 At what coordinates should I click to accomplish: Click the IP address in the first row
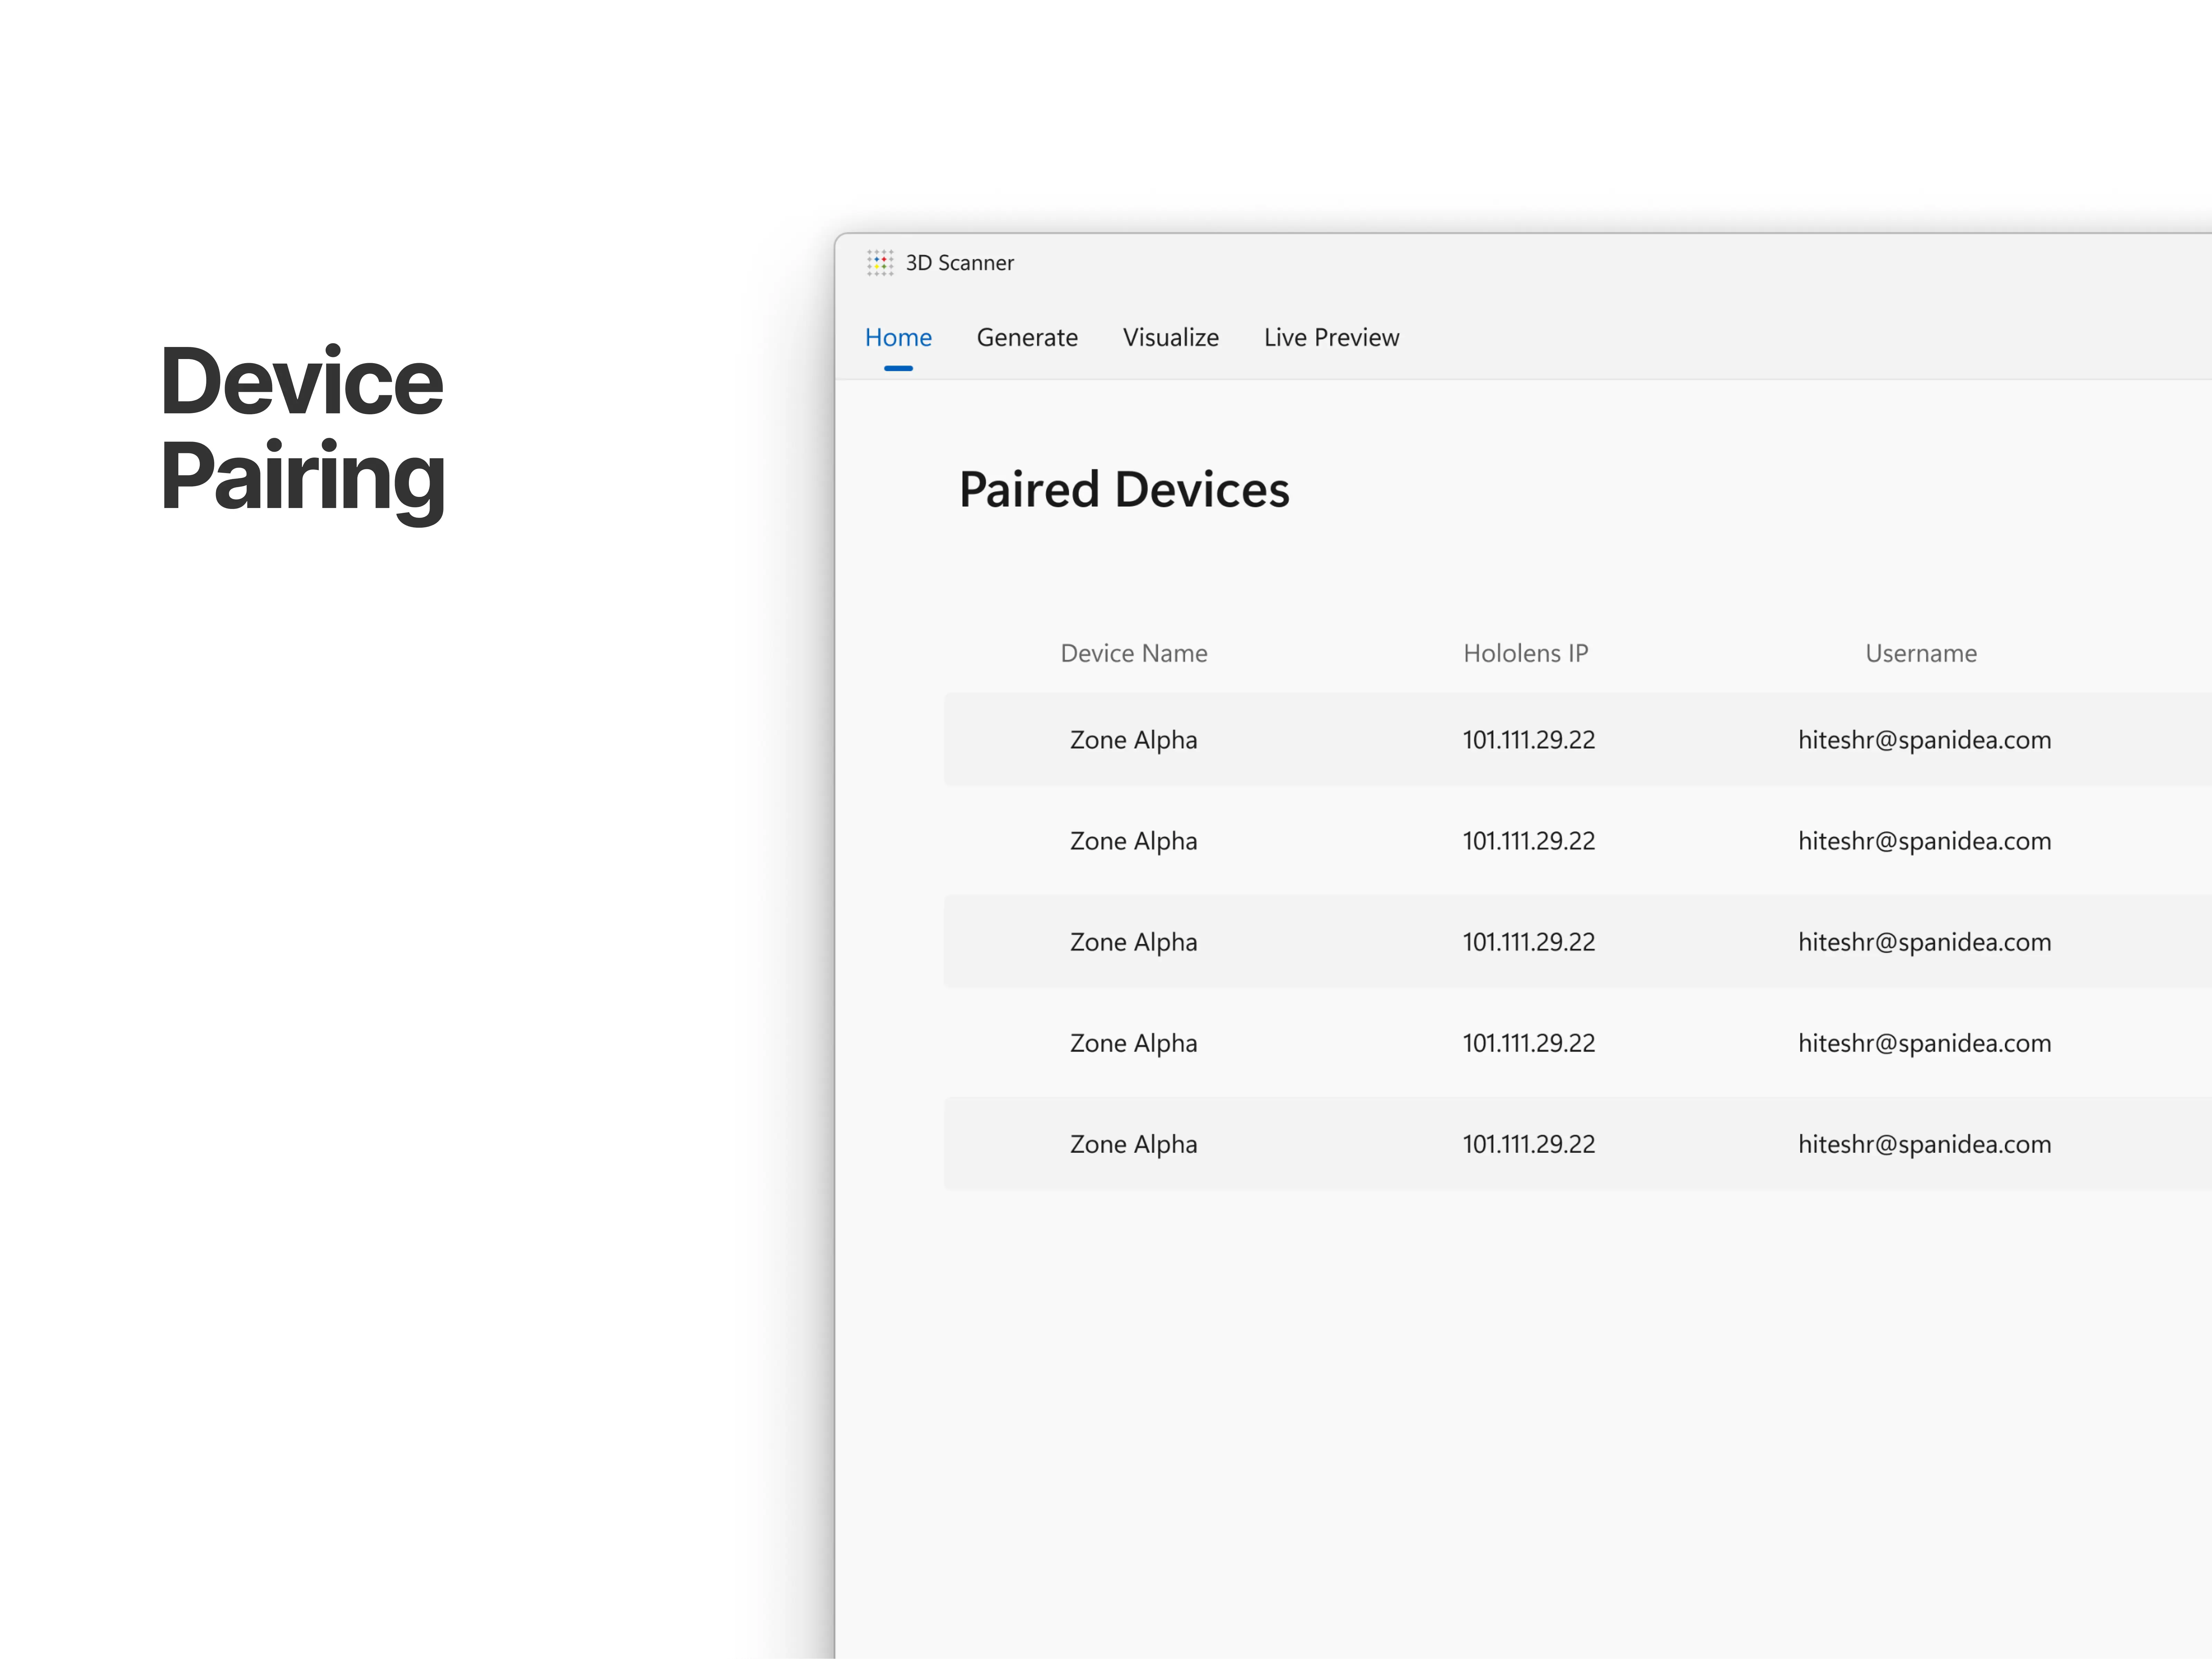1528,740
